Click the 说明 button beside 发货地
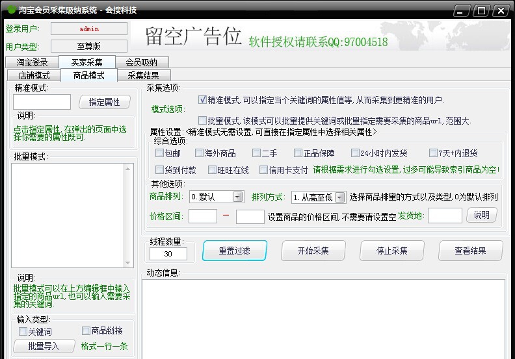This screenshot has width=515, height=359. (481, 215)
